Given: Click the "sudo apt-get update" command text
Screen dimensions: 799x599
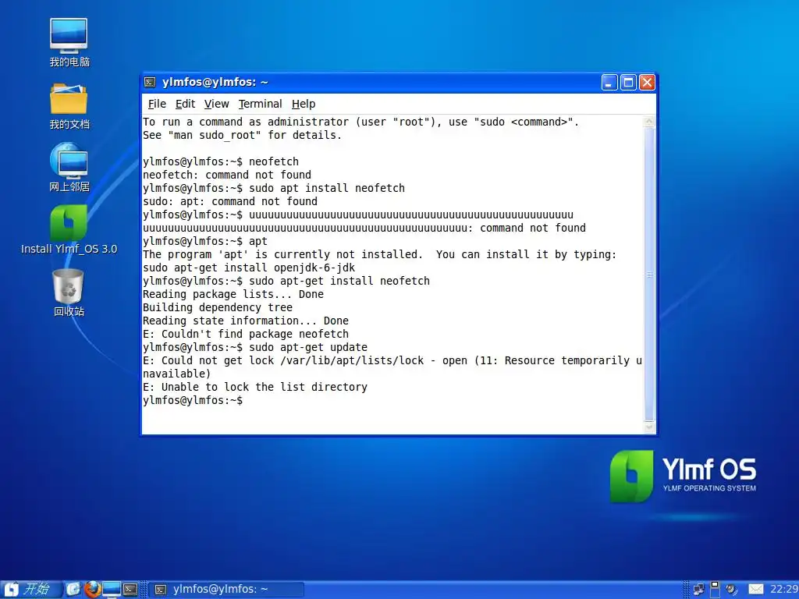Looking at the screenshot, I should click(308, 347).
